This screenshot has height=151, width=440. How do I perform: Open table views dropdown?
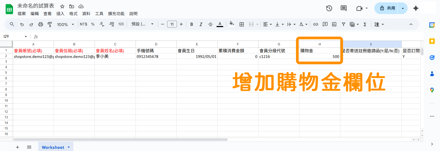coord(354,24)
